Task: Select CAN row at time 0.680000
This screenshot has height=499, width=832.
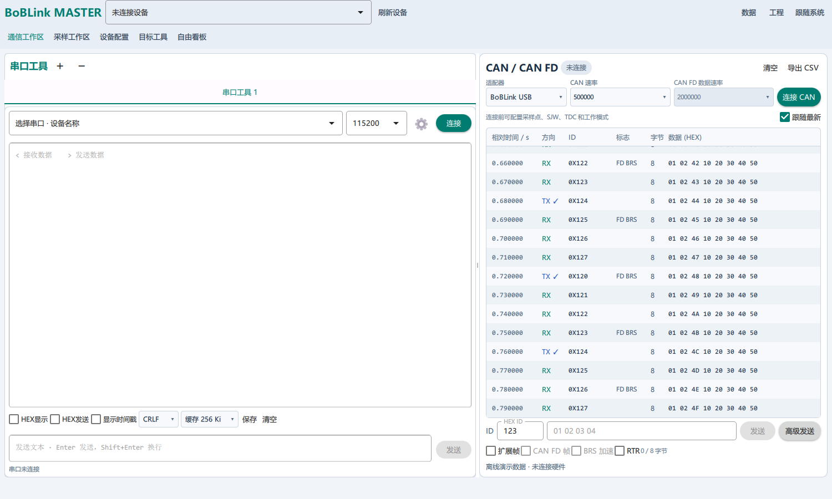Action: pos(653,201)
